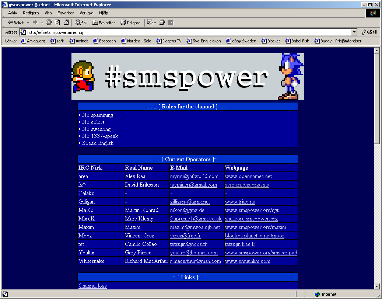
Task: Click the gilligan-@gmx.net email link
Action: coord(190,202)
